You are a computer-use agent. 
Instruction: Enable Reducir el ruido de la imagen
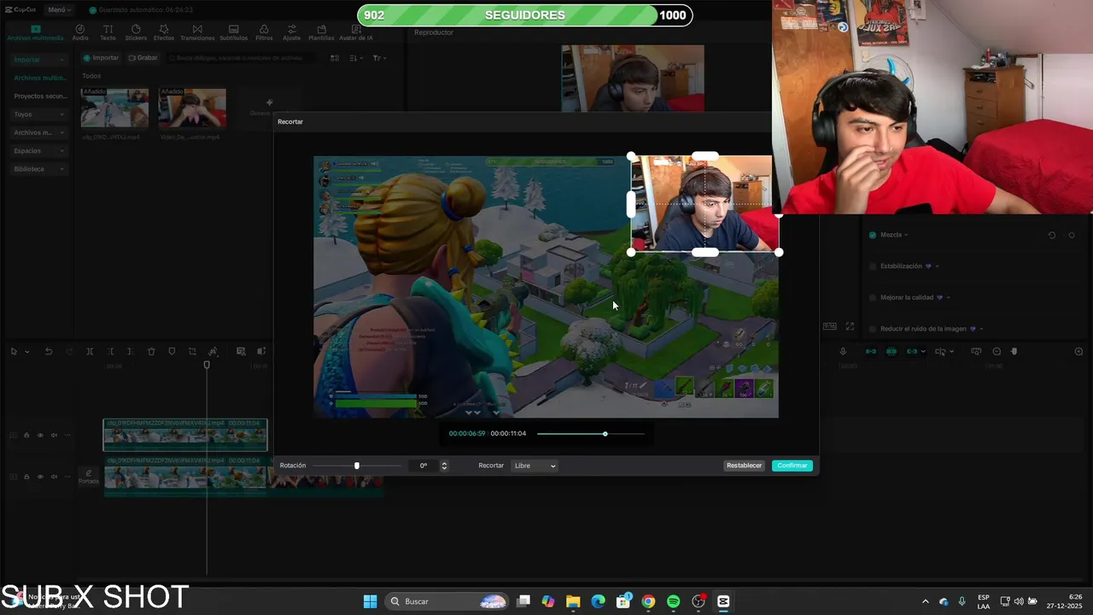pyautogui.click(x=873, y=329)
